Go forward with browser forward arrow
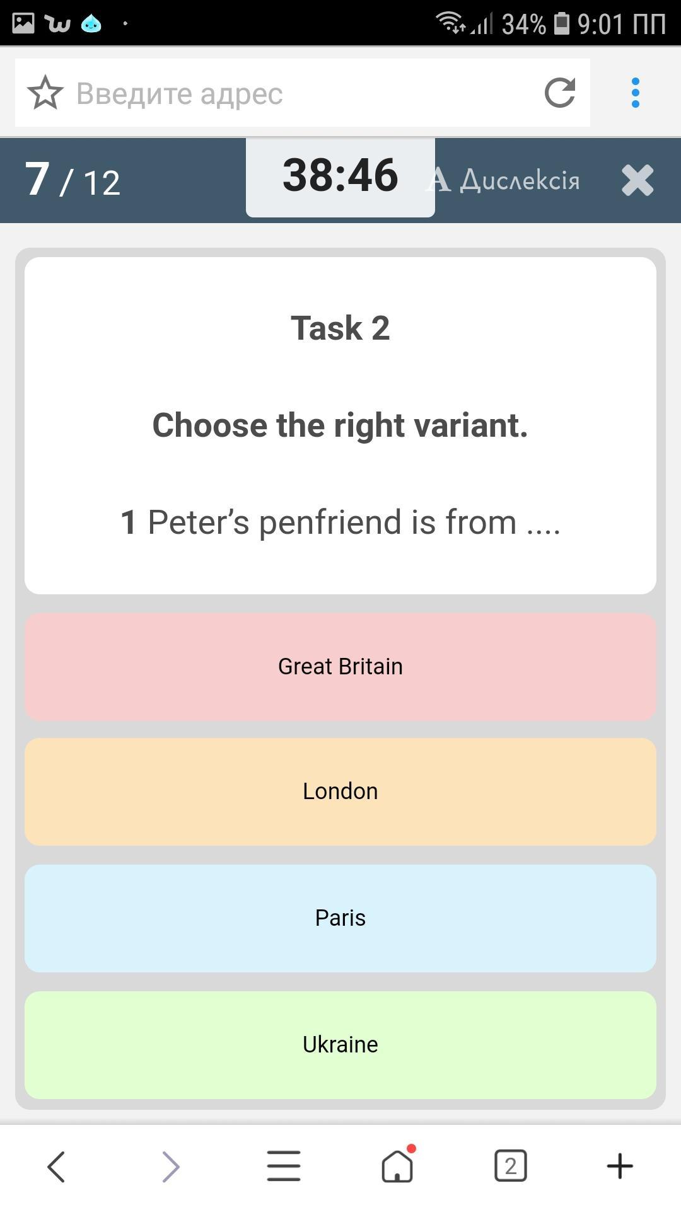The image size is (681, 1210). pyautogui.click(x=170, y=1166)
